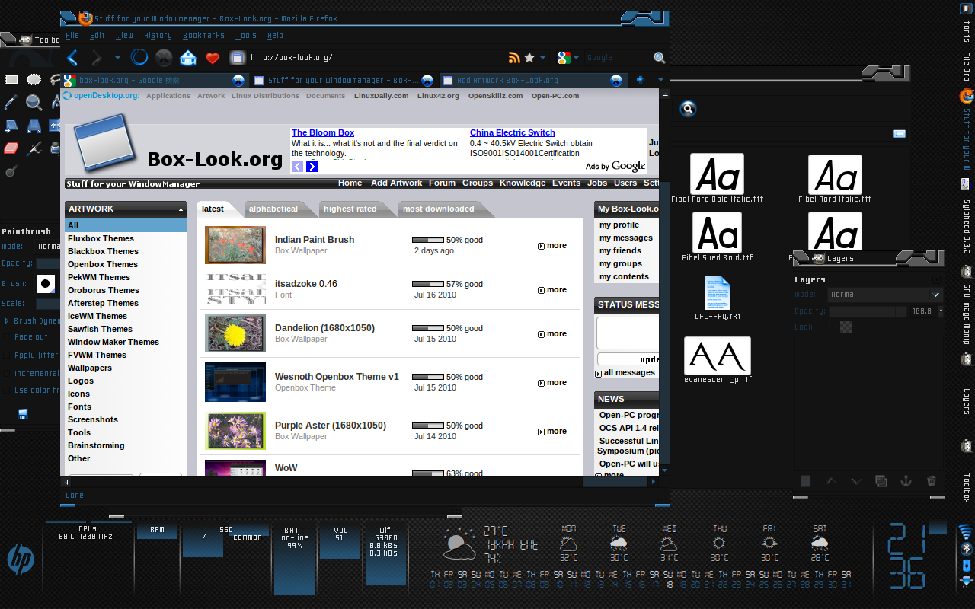This screenshot has width=975, height=609.
Task: Bookmark this page with the star icon
Action: click(x=529, y=58)
